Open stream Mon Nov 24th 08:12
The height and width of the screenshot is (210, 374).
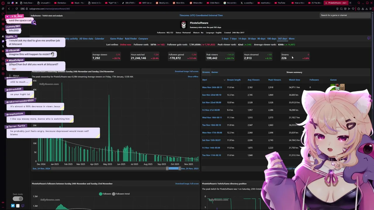click(212, 87)
